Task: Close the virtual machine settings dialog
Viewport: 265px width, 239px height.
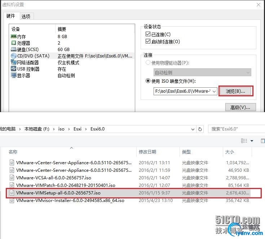Action: 259,5
